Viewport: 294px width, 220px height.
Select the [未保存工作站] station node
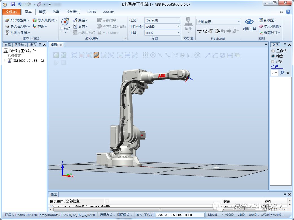(23, 51)
